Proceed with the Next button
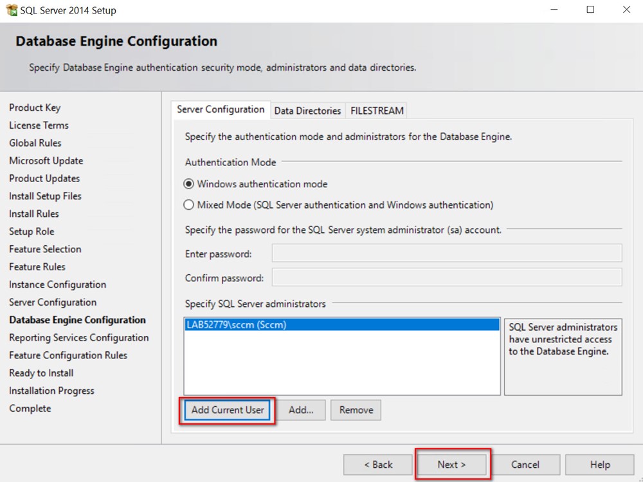The width and height of the screenshot is (643, 482). click(451, 465)
